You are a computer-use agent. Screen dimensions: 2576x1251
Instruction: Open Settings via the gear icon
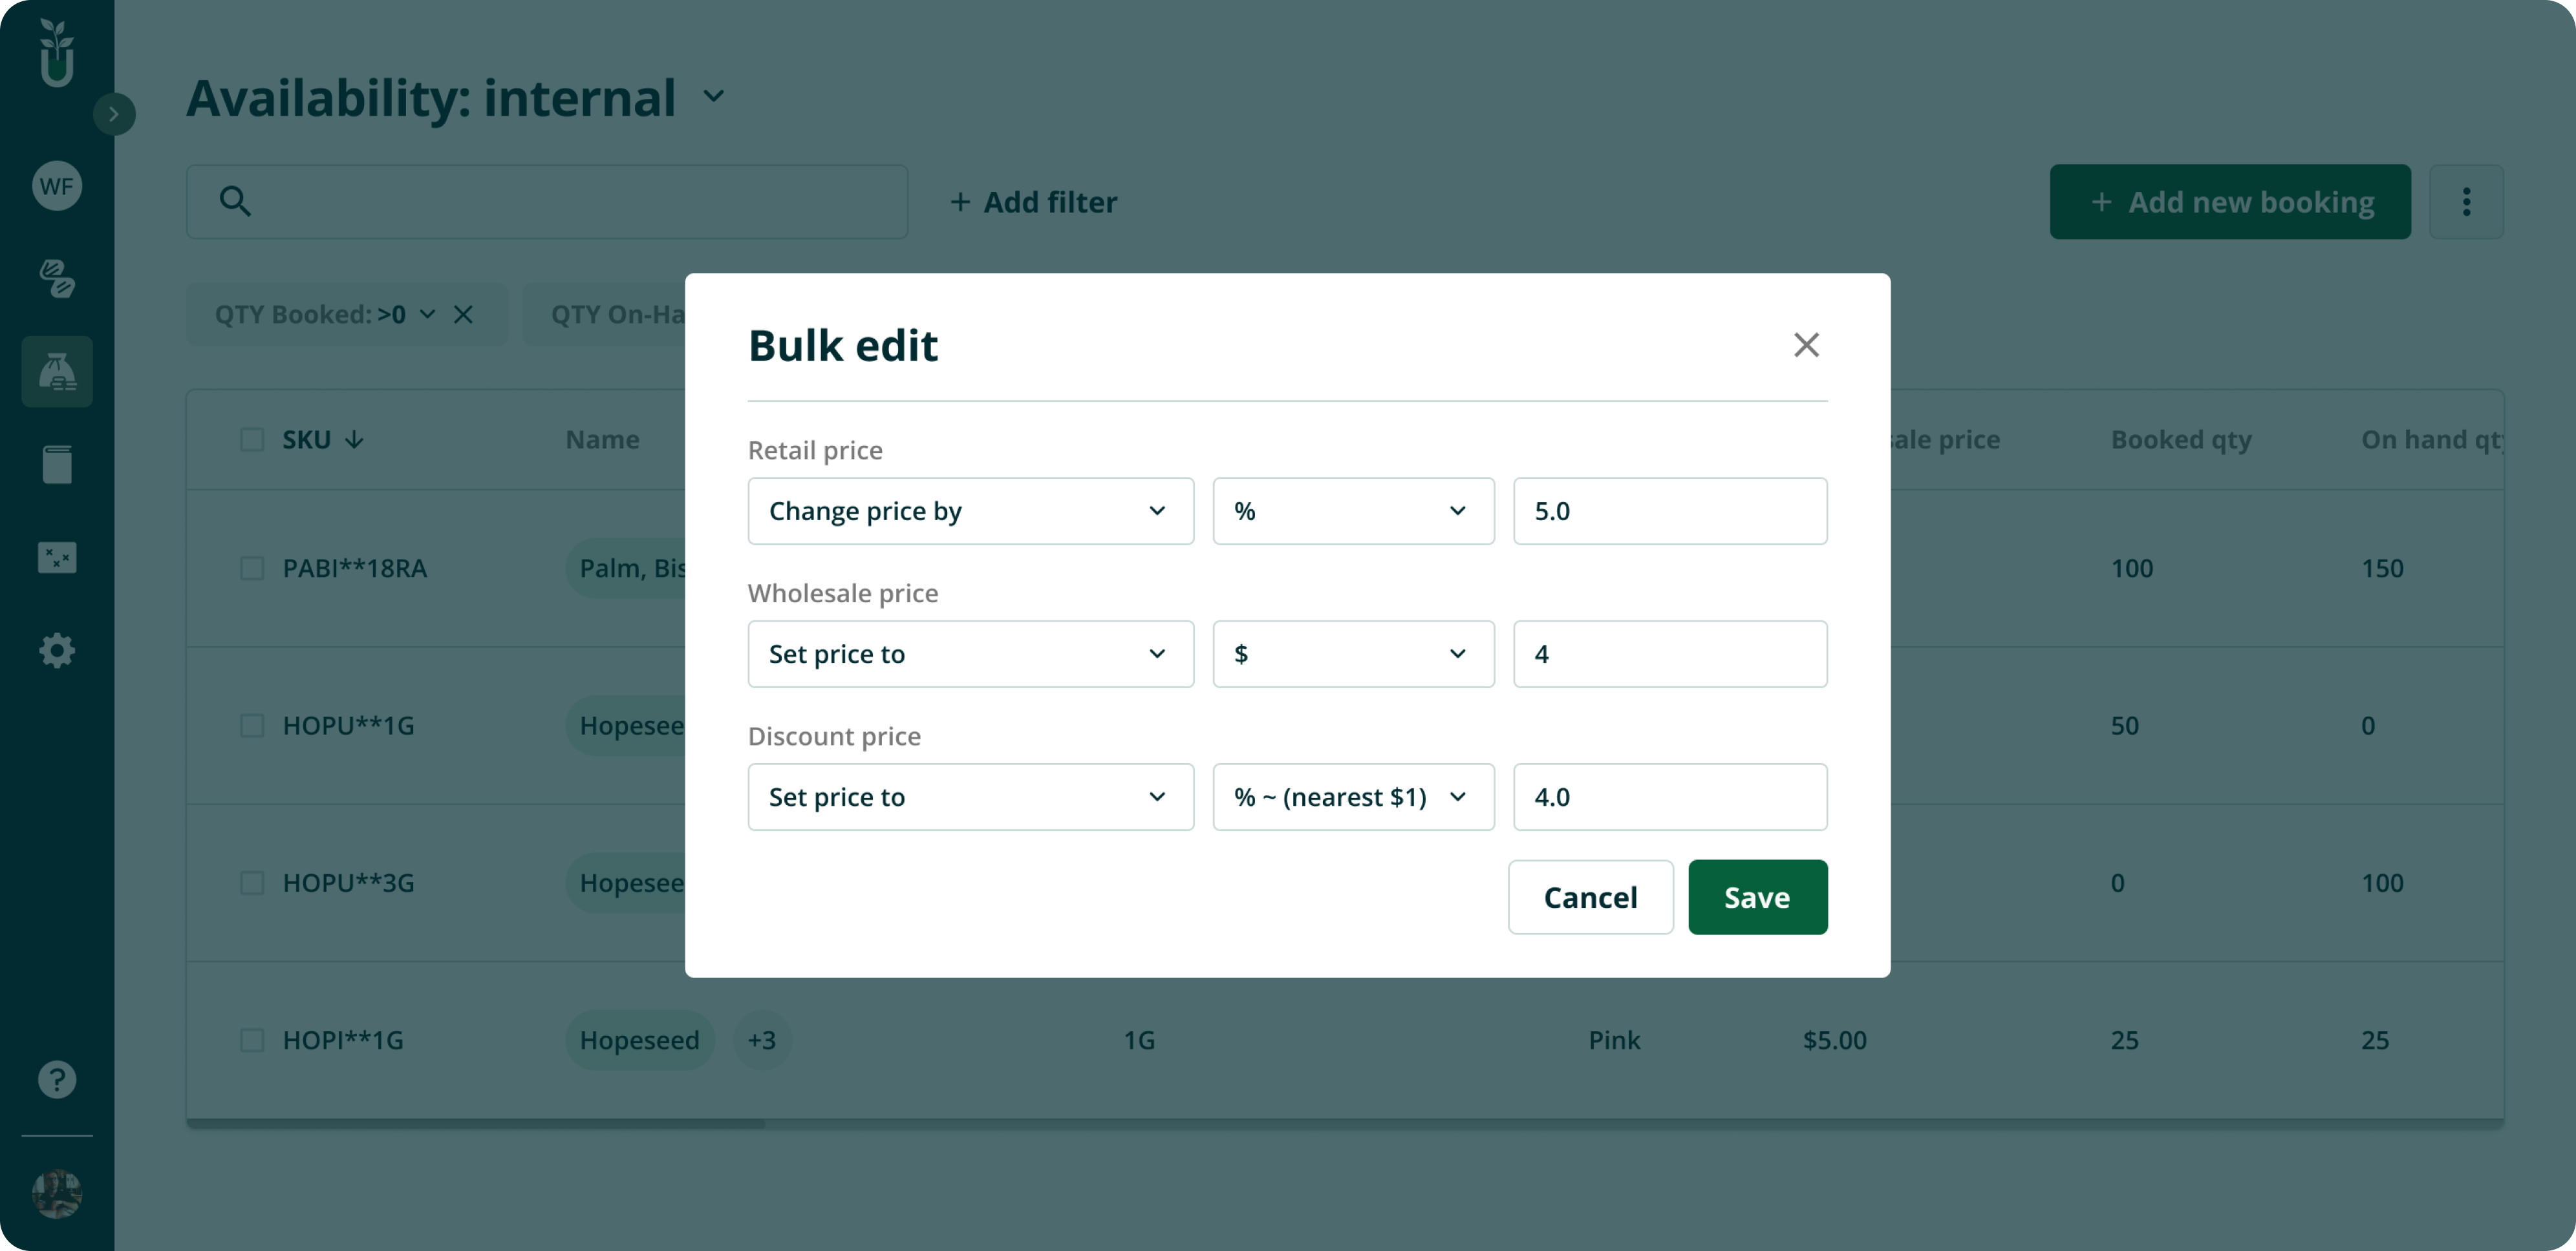pos(57,651)
